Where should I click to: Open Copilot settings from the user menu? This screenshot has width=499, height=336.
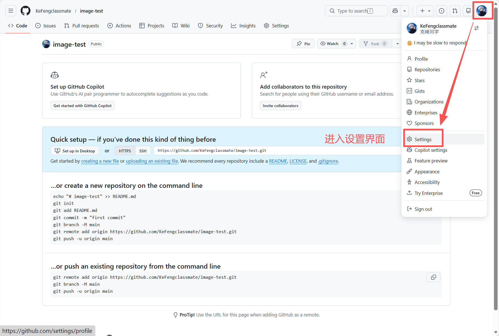point(444,150)
